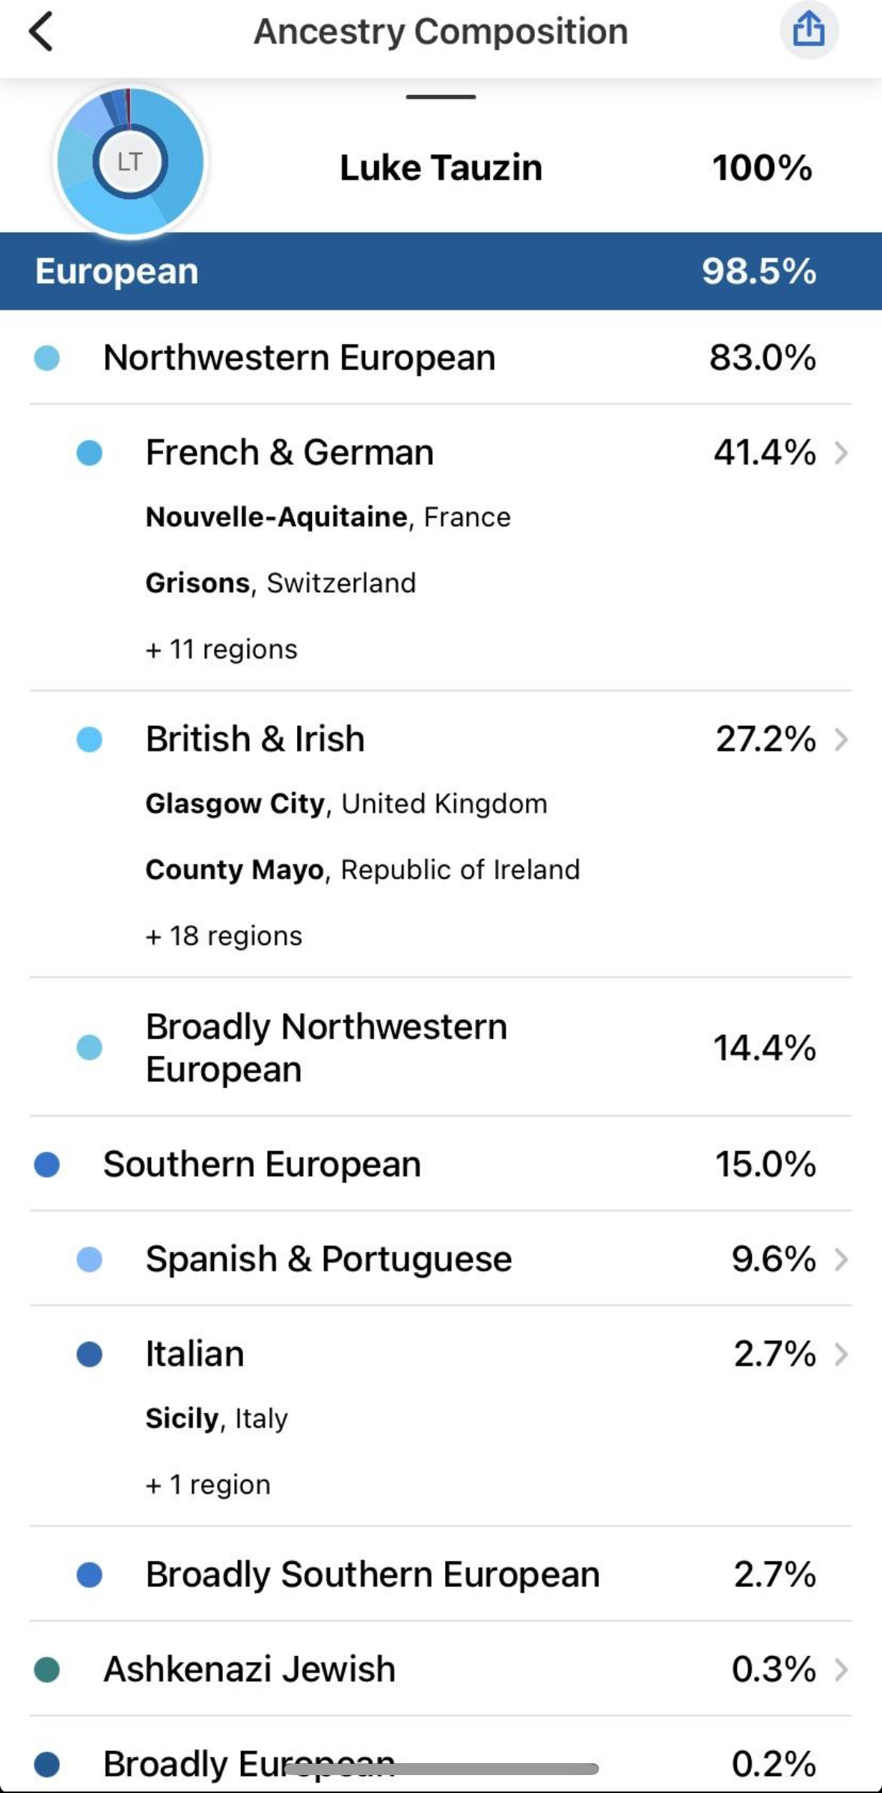
Task: Tap the Italian dark blue dot
Action: pyautogui.click(x=90, y=1354)
